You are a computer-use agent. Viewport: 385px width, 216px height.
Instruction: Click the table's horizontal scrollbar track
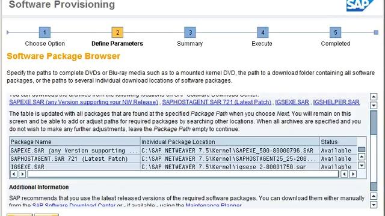183,174
